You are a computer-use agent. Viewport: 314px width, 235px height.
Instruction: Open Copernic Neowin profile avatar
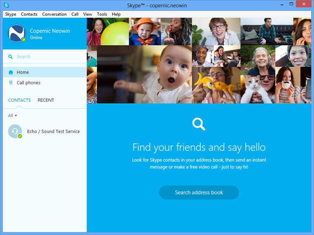coord(17,33)
